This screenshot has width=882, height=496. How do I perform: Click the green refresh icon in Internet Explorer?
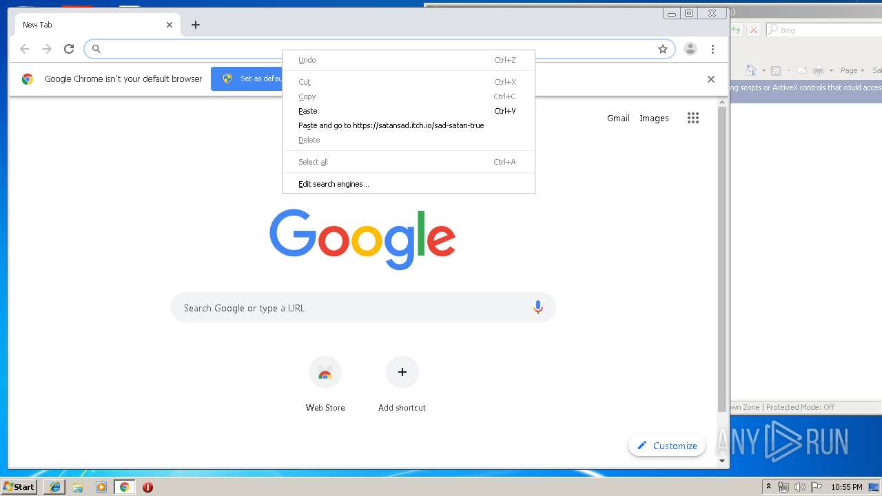(737, 30)
